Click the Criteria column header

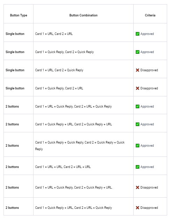(x=150, y=15)
